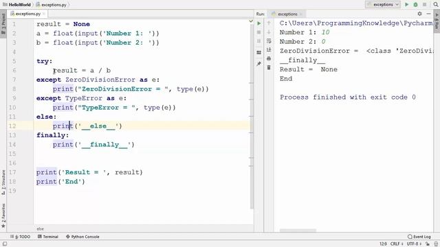Toggle scroll to end of console output
Image resolution: width=440 pixels, height=247 pixels.
pos(269,50)
